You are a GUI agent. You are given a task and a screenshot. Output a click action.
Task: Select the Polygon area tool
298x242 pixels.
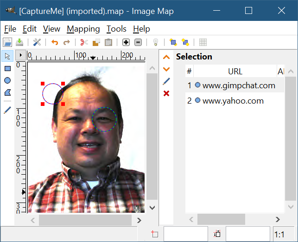[x=7, y=92]
